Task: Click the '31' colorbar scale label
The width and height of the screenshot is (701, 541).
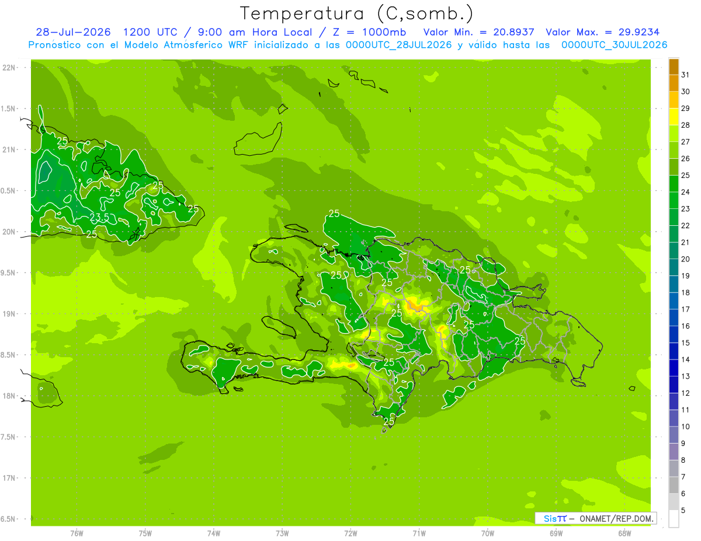Action: pos(686,75)
